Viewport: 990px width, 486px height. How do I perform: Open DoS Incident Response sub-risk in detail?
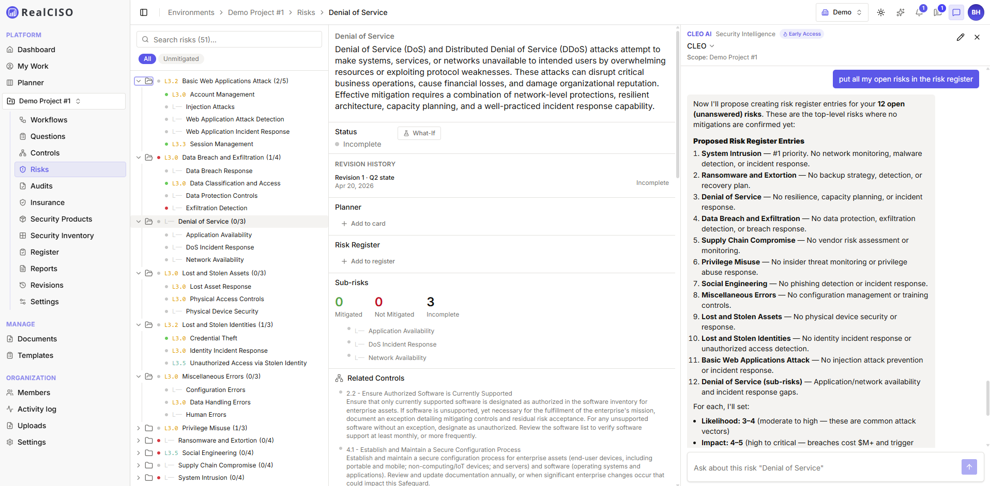point(402,344)
